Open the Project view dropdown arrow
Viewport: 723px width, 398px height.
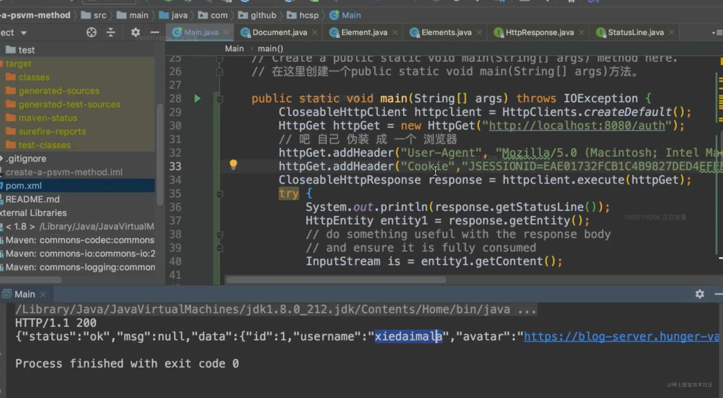pos(24,33)
